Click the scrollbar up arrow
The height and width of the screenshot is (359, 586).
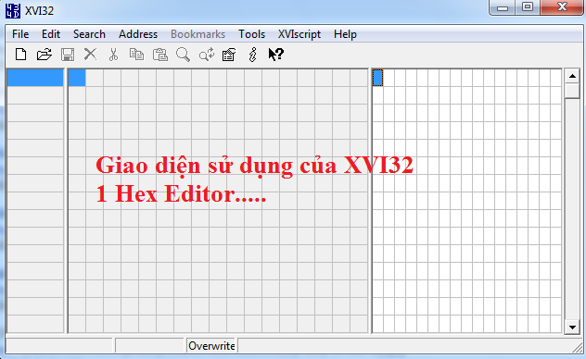[x=572, y=76]
